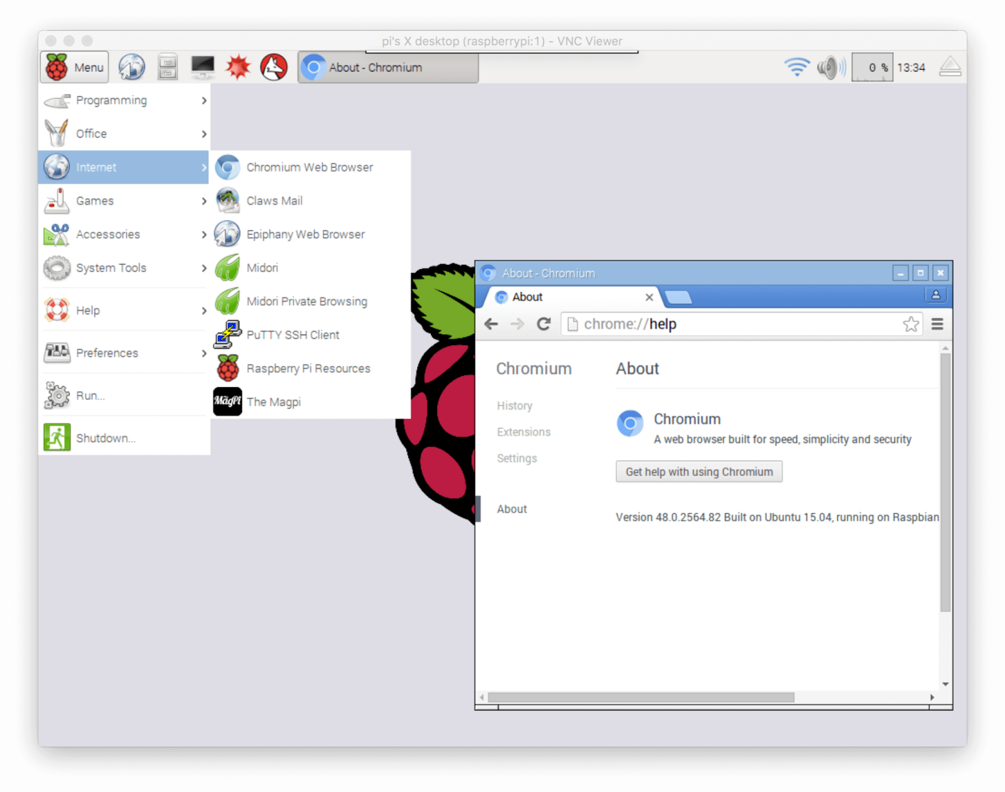This screenshot has height=792, width=1005.
Task: Click the scroll right arrow in Chromium
Action: point(932,697)
